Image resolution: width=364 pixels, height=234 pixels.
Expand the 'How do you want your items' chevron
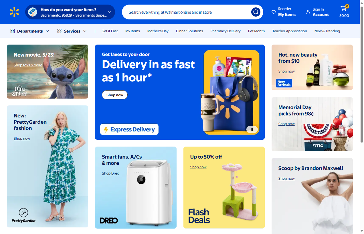pyautogui.click(x=109, y=12)
